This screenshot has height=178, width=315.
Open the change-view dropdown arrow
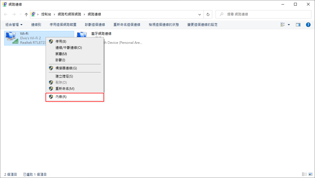288,24
